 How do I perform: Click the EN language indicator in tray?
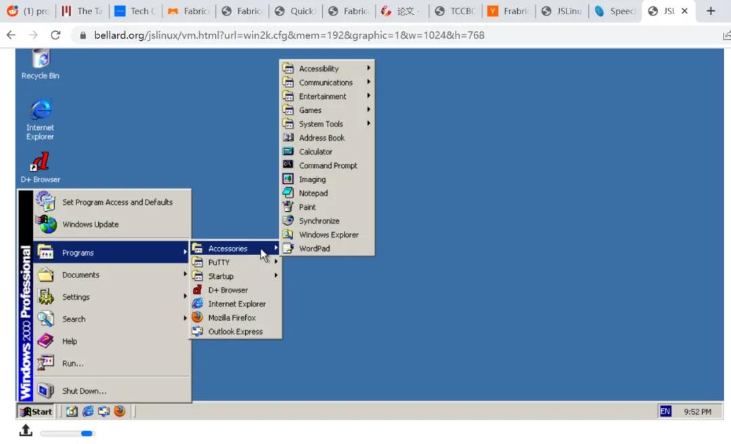[x=665, y=412]
